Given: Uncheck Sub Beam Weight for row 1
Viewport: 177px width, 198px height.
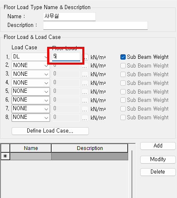Looking at the screenshot, I should (123, 57).
